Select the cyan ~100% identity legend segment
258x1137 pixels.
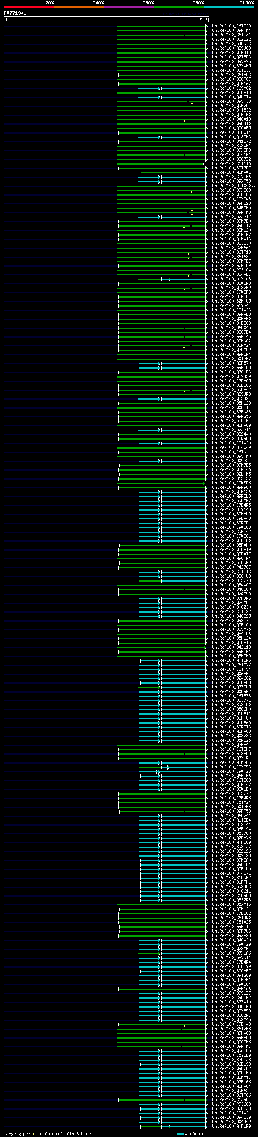pyautogui.click(x=229, y=7)
